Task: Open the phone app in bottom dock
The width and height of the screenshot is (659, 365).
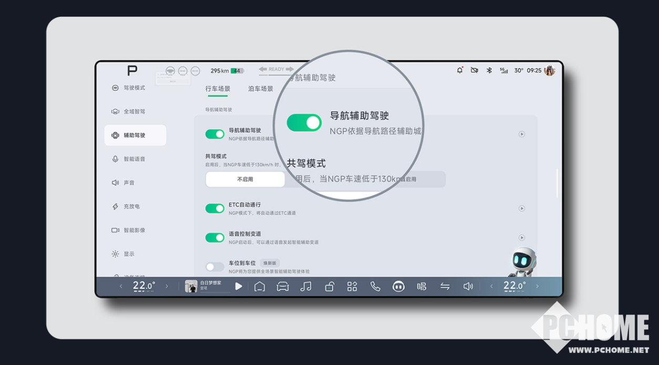Action: pyautogui.click(x=375, y=286)
